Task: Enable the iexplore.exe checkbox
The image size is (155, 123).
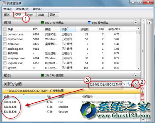Action: point(5,63)
